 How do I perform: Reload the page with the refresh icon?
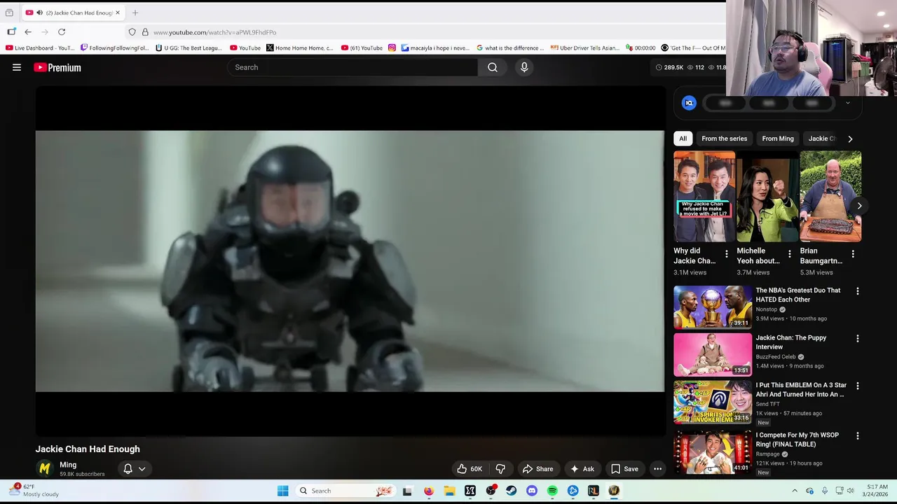62,32
